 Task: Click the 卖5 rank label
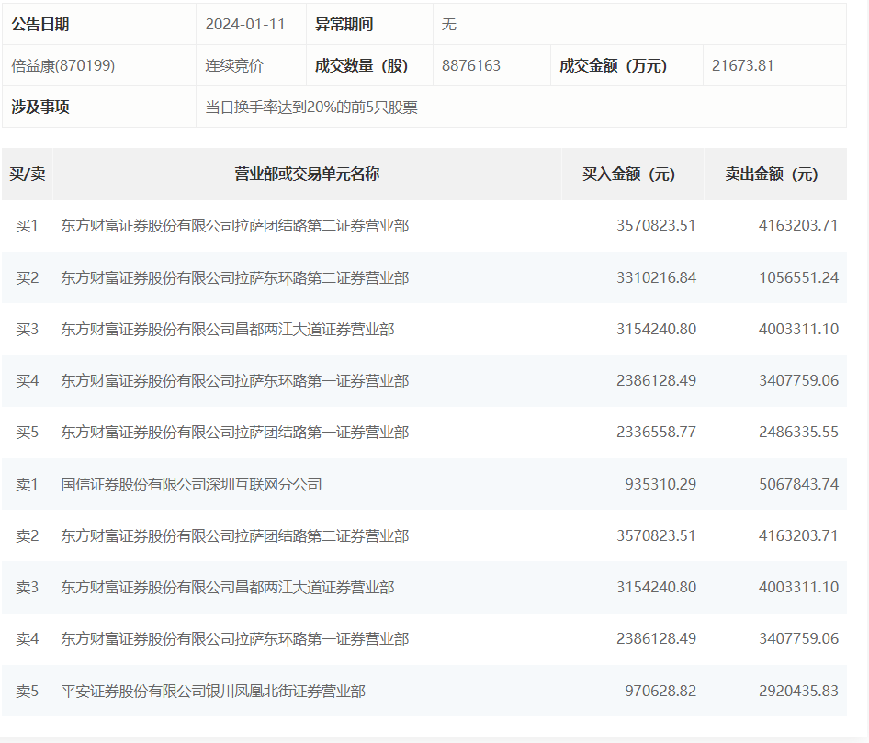[28, 691]
